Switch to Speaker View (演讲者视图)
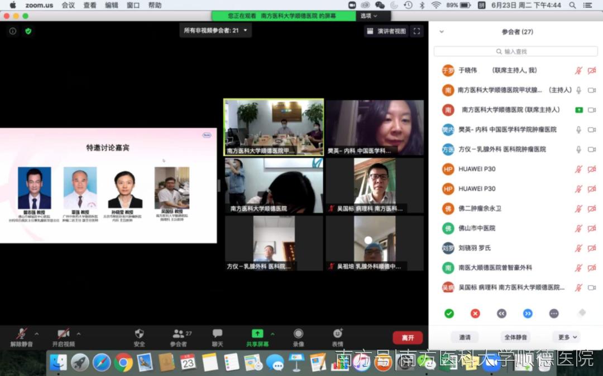 coord(386,31)
